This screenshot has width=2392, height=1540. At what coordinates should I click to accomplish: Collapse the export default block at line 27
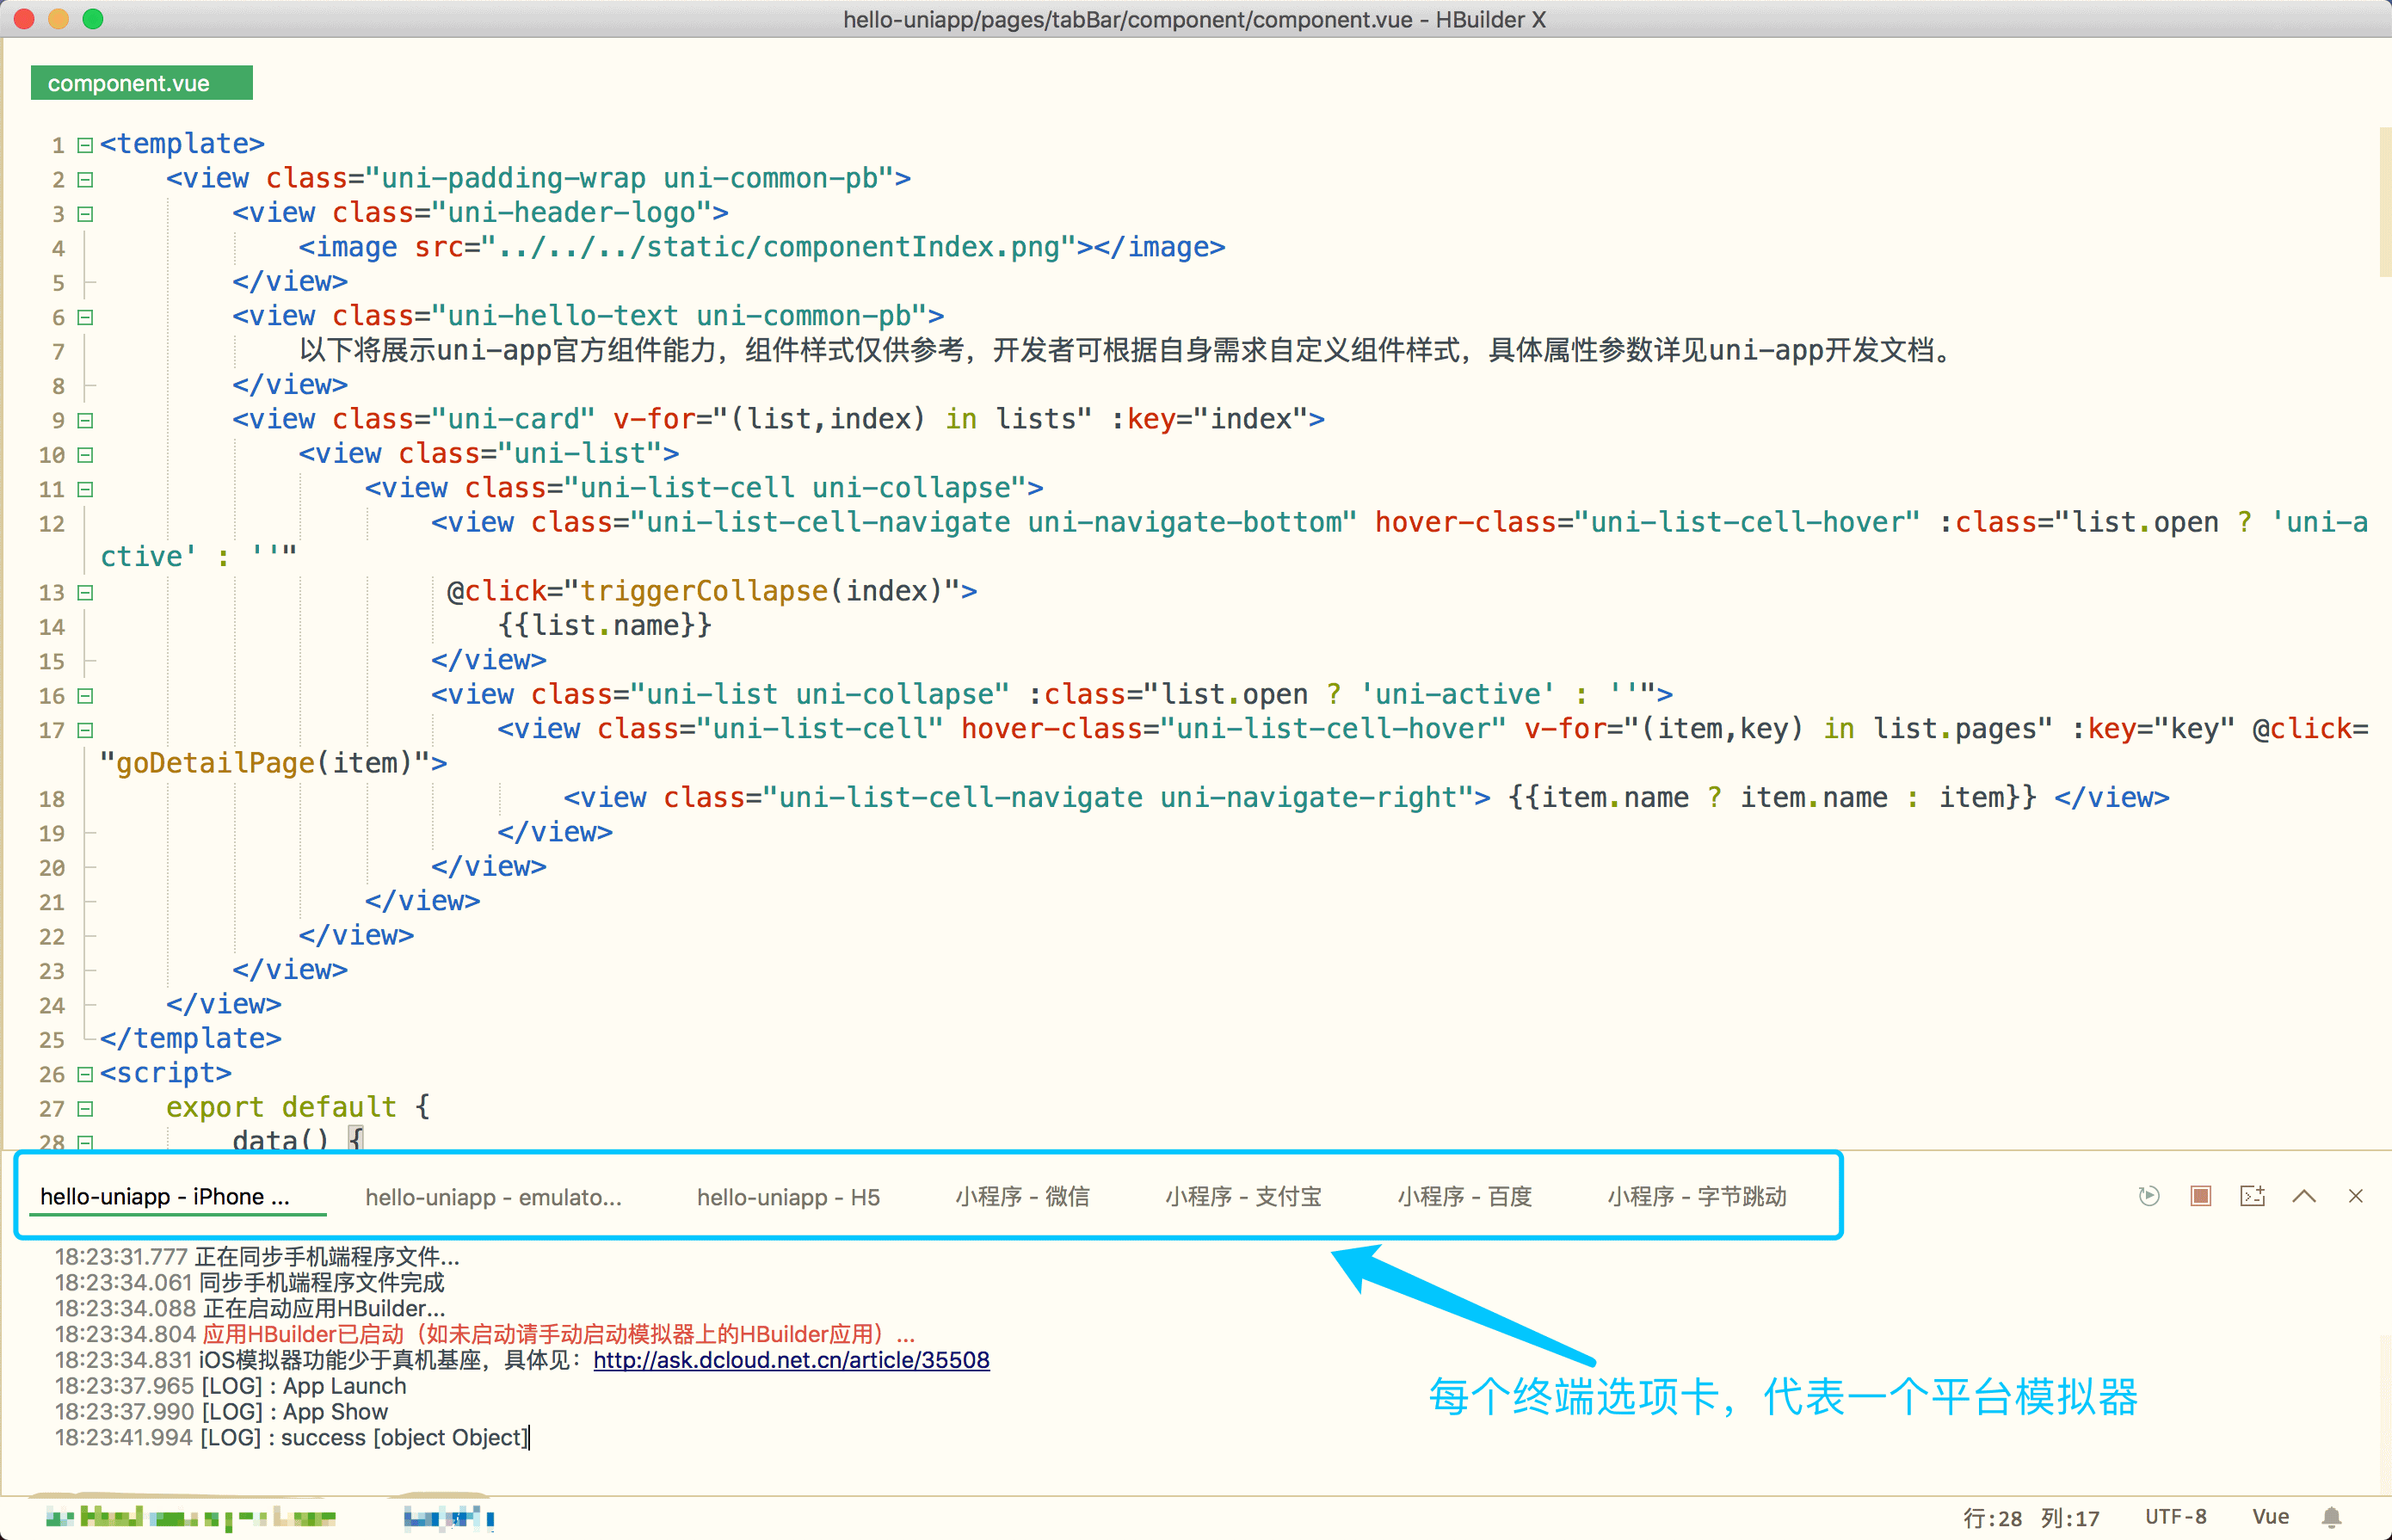[x=85, y=1109]
